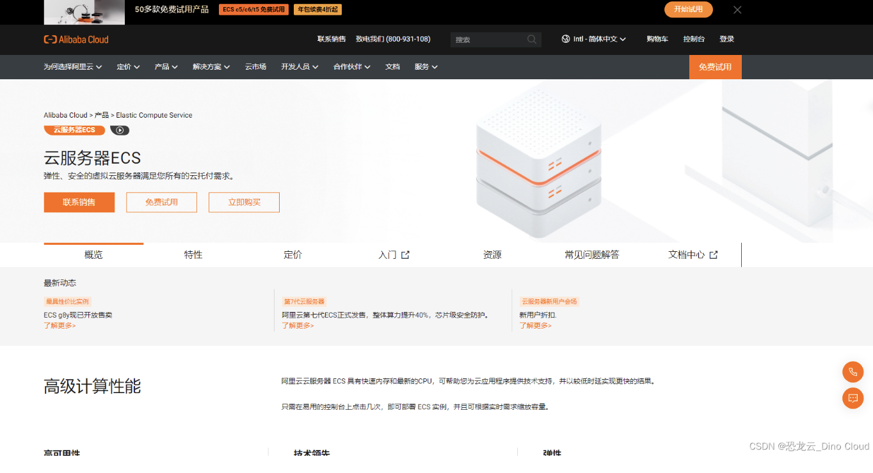
Task: Click the 开始试用 banner button
Action: pyautogui.click(x=689, y=10)
